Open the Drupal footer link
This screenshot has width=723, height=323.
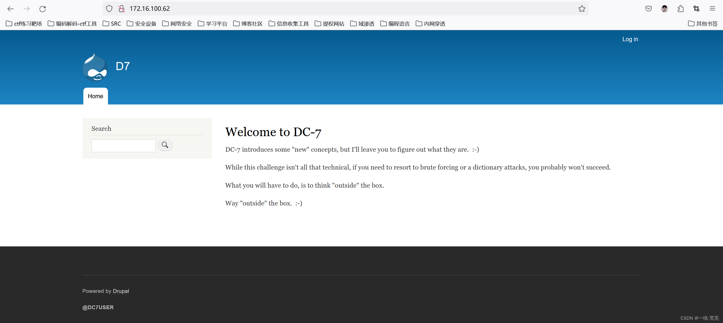(x=121, y=291)
